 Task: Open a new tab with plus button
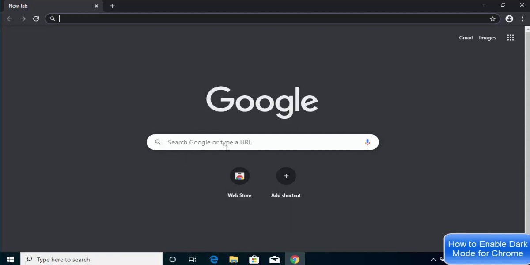coord(112,6)
